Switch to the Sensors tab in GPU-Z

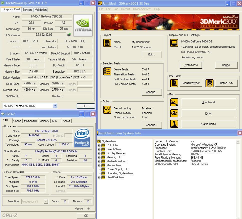pyautogui.click(x=27, y=10)
